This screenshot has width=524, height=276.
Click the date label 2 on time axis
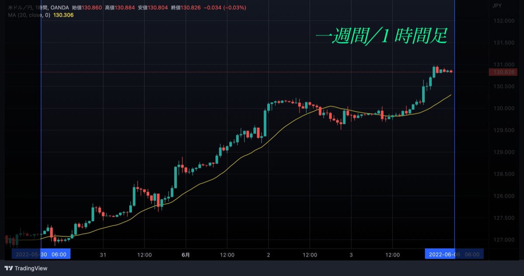pyautogui.click(x=269, y=255)
